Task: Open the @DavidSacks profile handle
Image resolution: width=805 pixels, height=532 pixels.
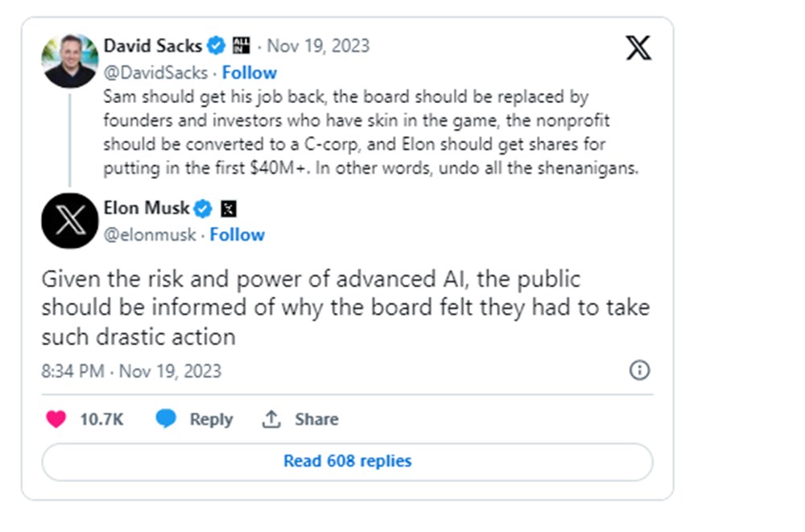Action: (x=153, y=72)
